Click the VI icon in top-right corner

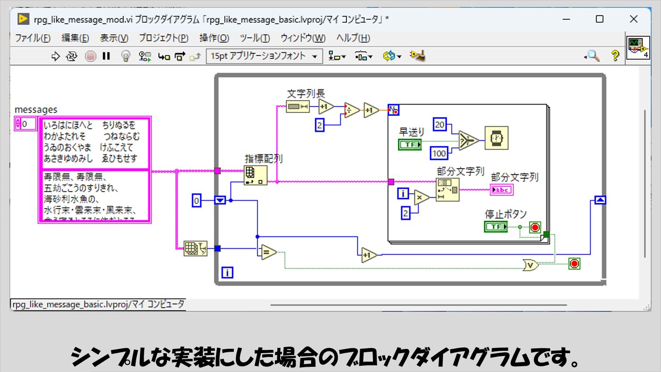(638, 48)
